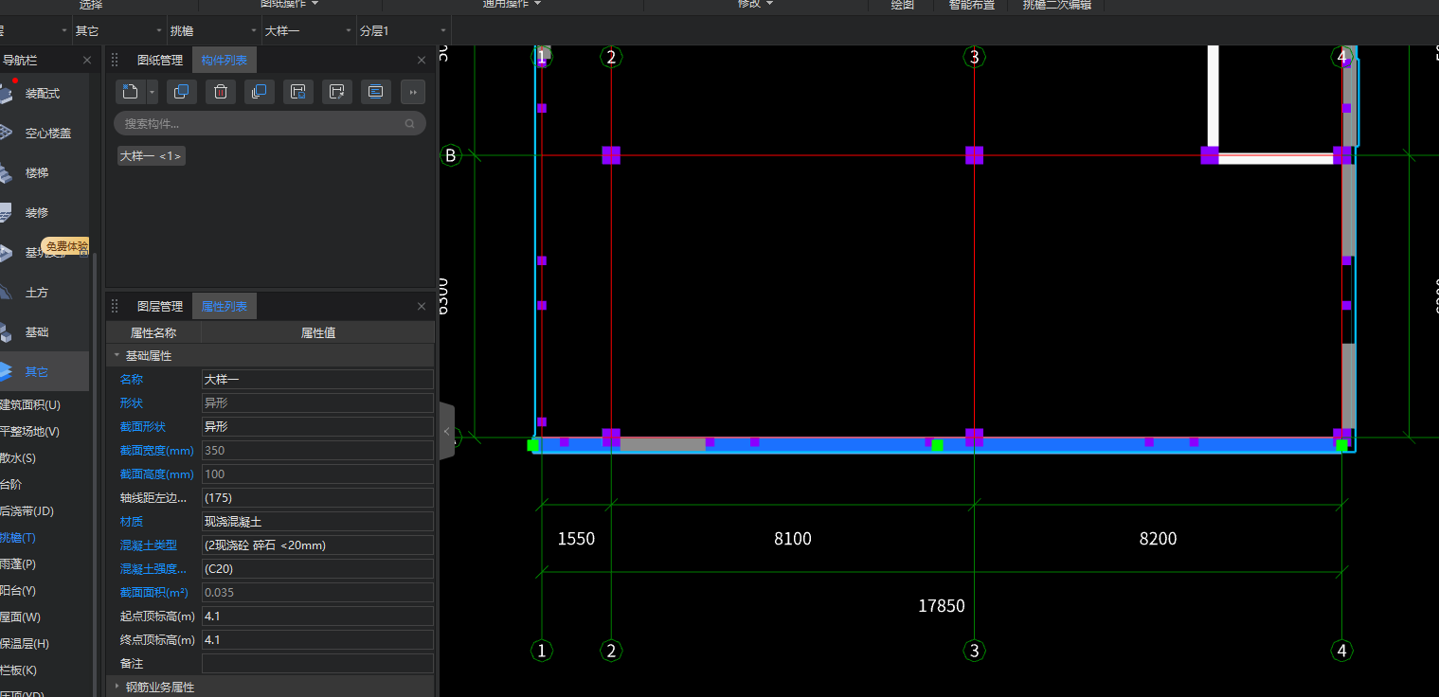
Task: Edit the 起点顶标高 value 4.1
Action: (x=317, y=616)
